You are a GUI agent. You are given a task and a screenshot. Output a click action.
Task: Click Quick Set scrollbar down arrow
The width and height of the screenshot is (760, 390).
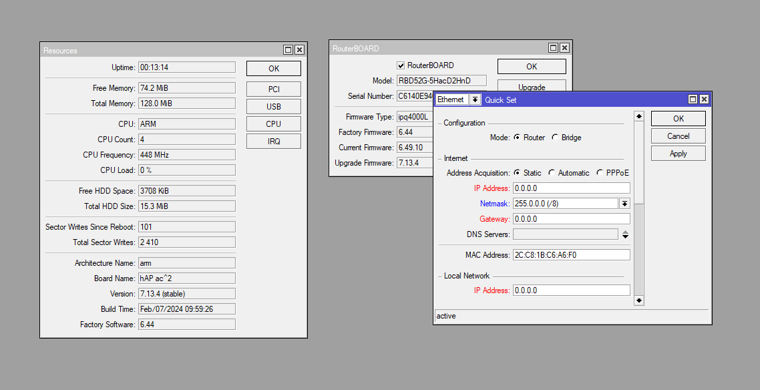tap(639, 301)
